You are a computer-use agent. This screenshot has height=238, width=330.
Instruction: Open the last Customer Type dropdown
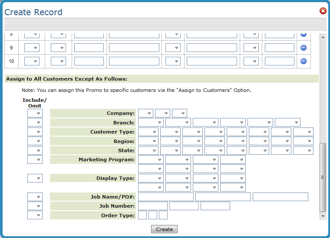click(x=303, y=132)
